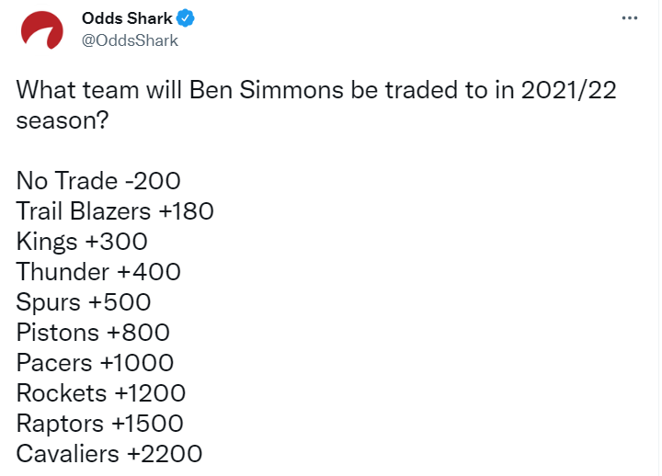Viewport: 662px width, 476px height.
Task: Click the 'Kings +300' line
Action: [82, 242]
